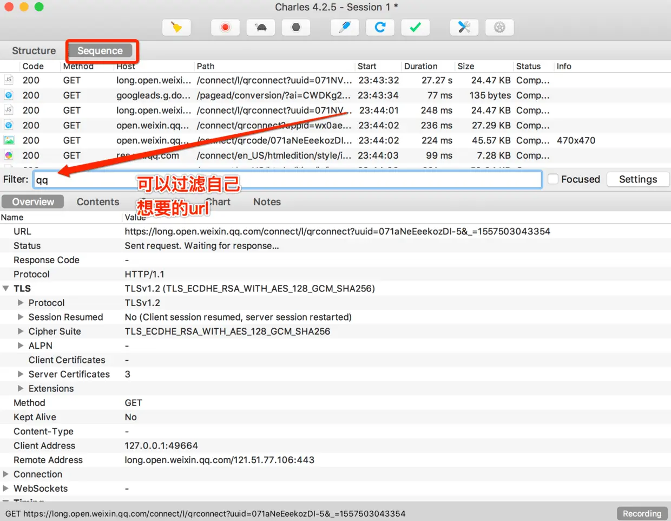Select the Sequence tab
The width and height of the screenshot is (671, 521).
click(x=100, y=50)
